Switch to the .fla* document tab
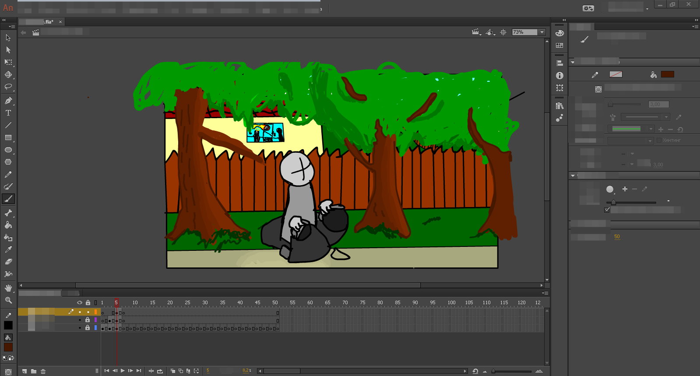Screen dimensions: 700x376 pos(42,21)
